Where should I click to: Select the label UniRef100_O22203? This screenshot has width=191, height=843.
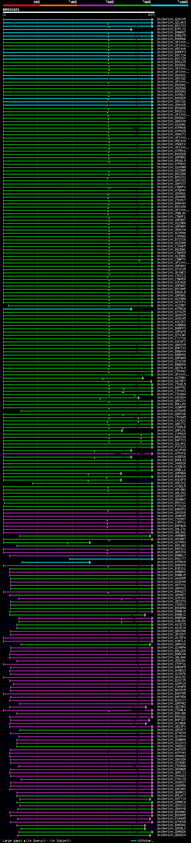click(171, 743)
